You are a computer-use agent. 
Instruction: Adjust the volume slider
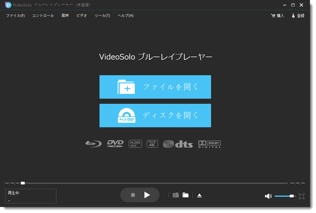(x=285, y=196)
